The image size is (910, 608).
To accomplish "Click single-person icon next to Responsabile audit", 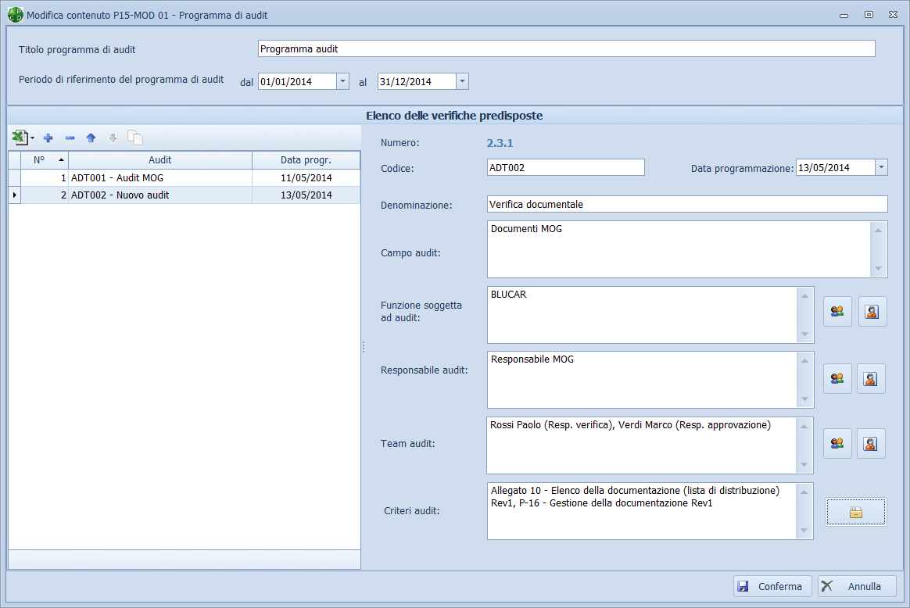I will click(x=871, y=378).
